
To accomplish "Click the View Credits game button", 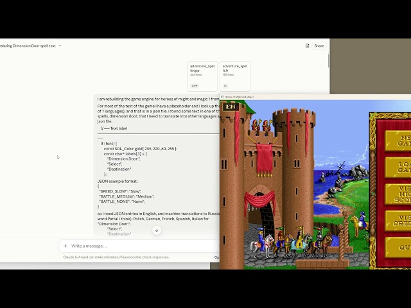I will 398,221.
